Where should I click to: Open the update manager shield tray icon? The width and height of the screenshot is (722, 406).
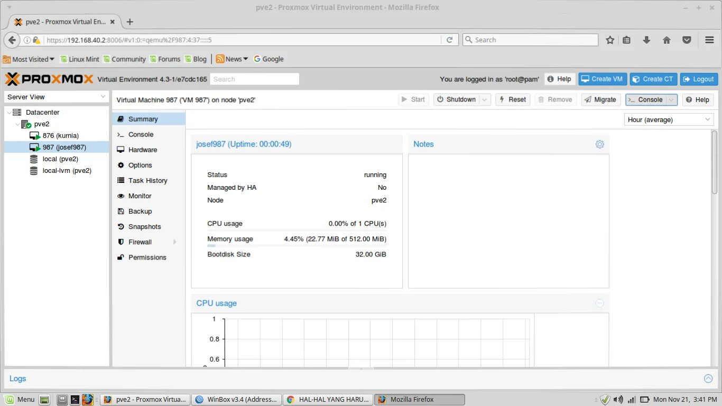(605, 399)
